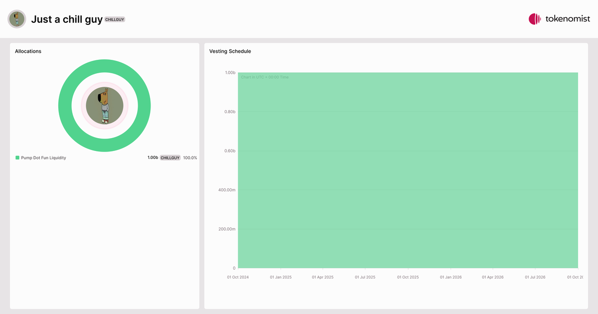Select the Pump Dot Fun Liquidity legend label

point(43,157)
